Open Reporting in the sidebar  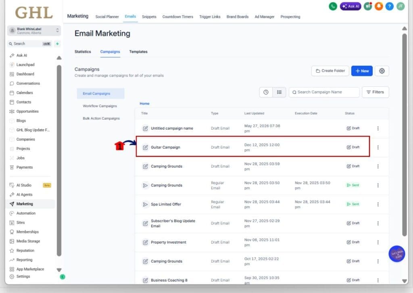[x=24, y=260]
